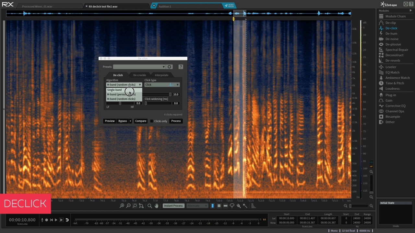Arm the record button
This screenshot has width=415, height=233.
pyautogui.click(x=47, y=220)
